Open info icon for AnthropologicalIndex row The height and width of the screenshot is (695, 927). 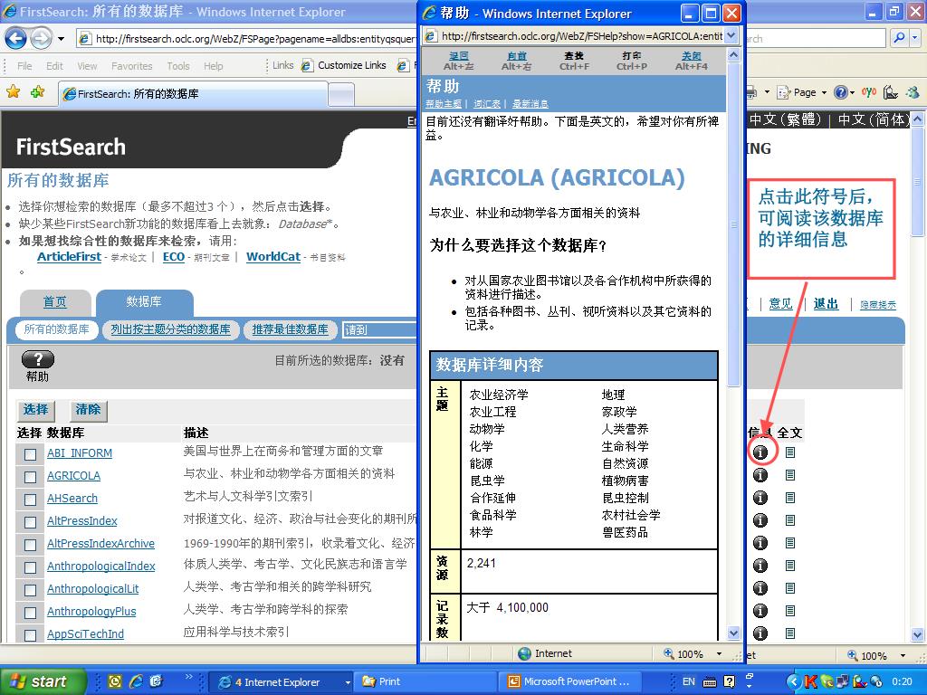(760, 566)
